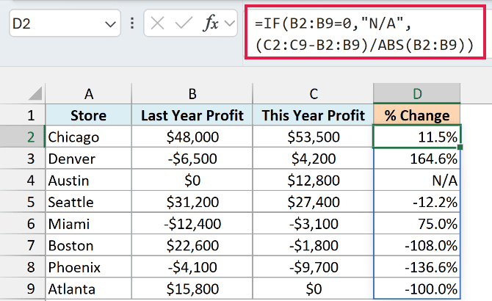
Task: Select the 11.5% cell
Action: click(416, 137)
